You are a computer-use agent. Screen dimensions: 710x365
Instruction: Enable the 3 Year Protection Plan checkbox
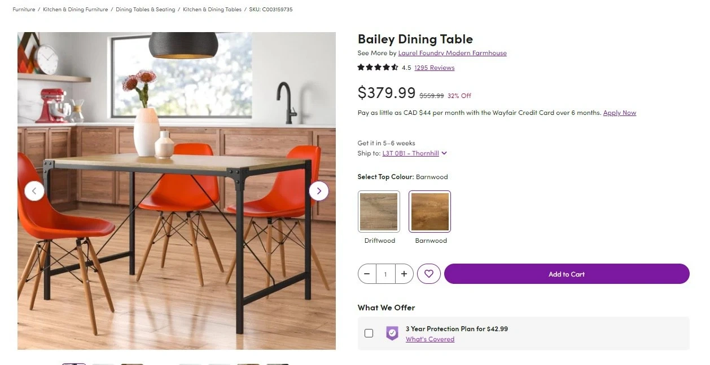click(369, 333)
